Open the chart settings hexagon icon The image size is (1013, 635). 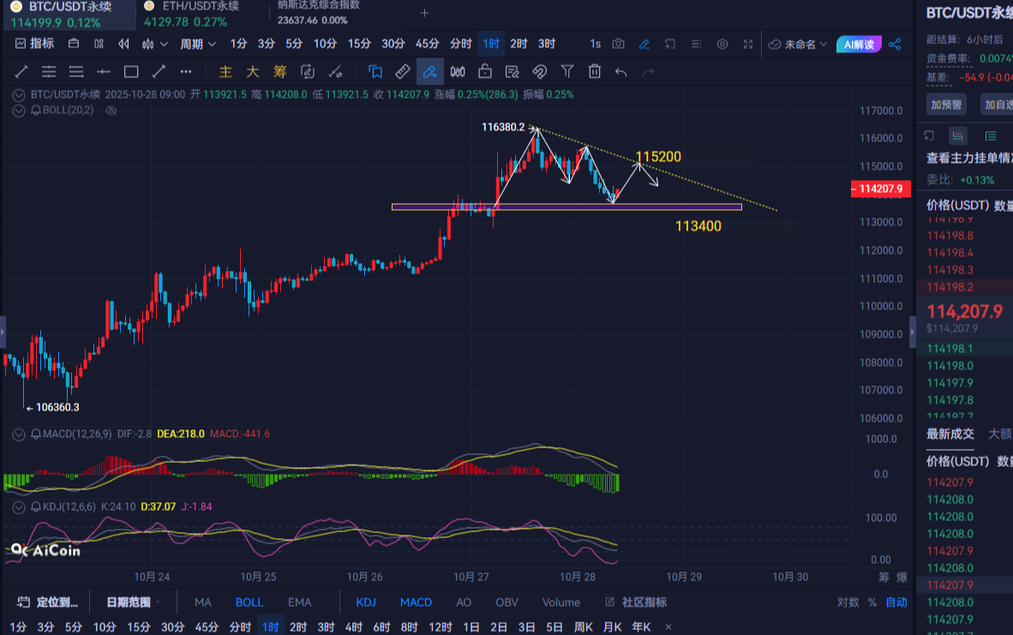click(x=722, y=44)
